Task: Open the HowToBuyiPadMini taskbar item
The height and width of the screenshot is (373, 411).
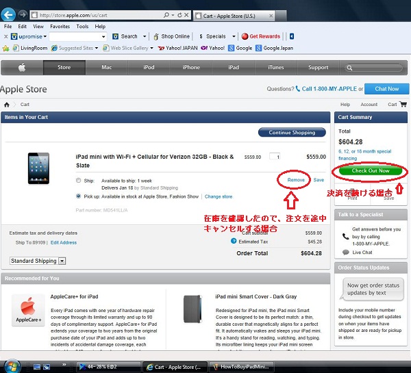Action: pos(241,367)
